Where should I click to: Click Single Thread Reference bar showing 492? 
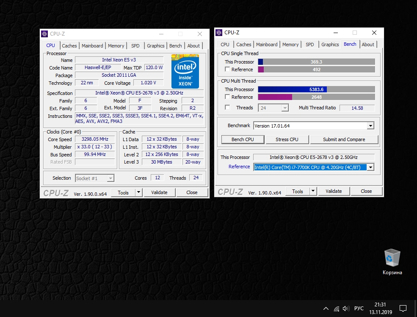317,70
